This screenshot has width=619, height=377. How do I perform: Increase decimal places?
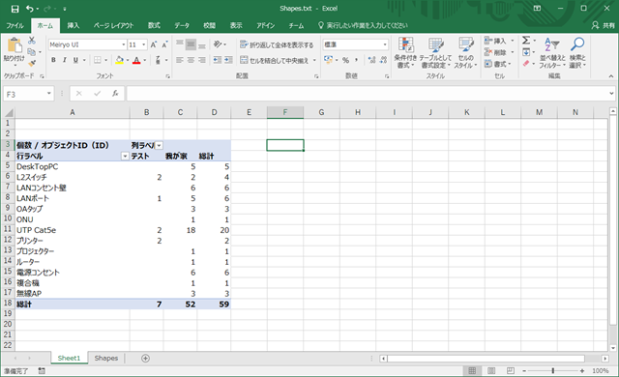[371, 60]
